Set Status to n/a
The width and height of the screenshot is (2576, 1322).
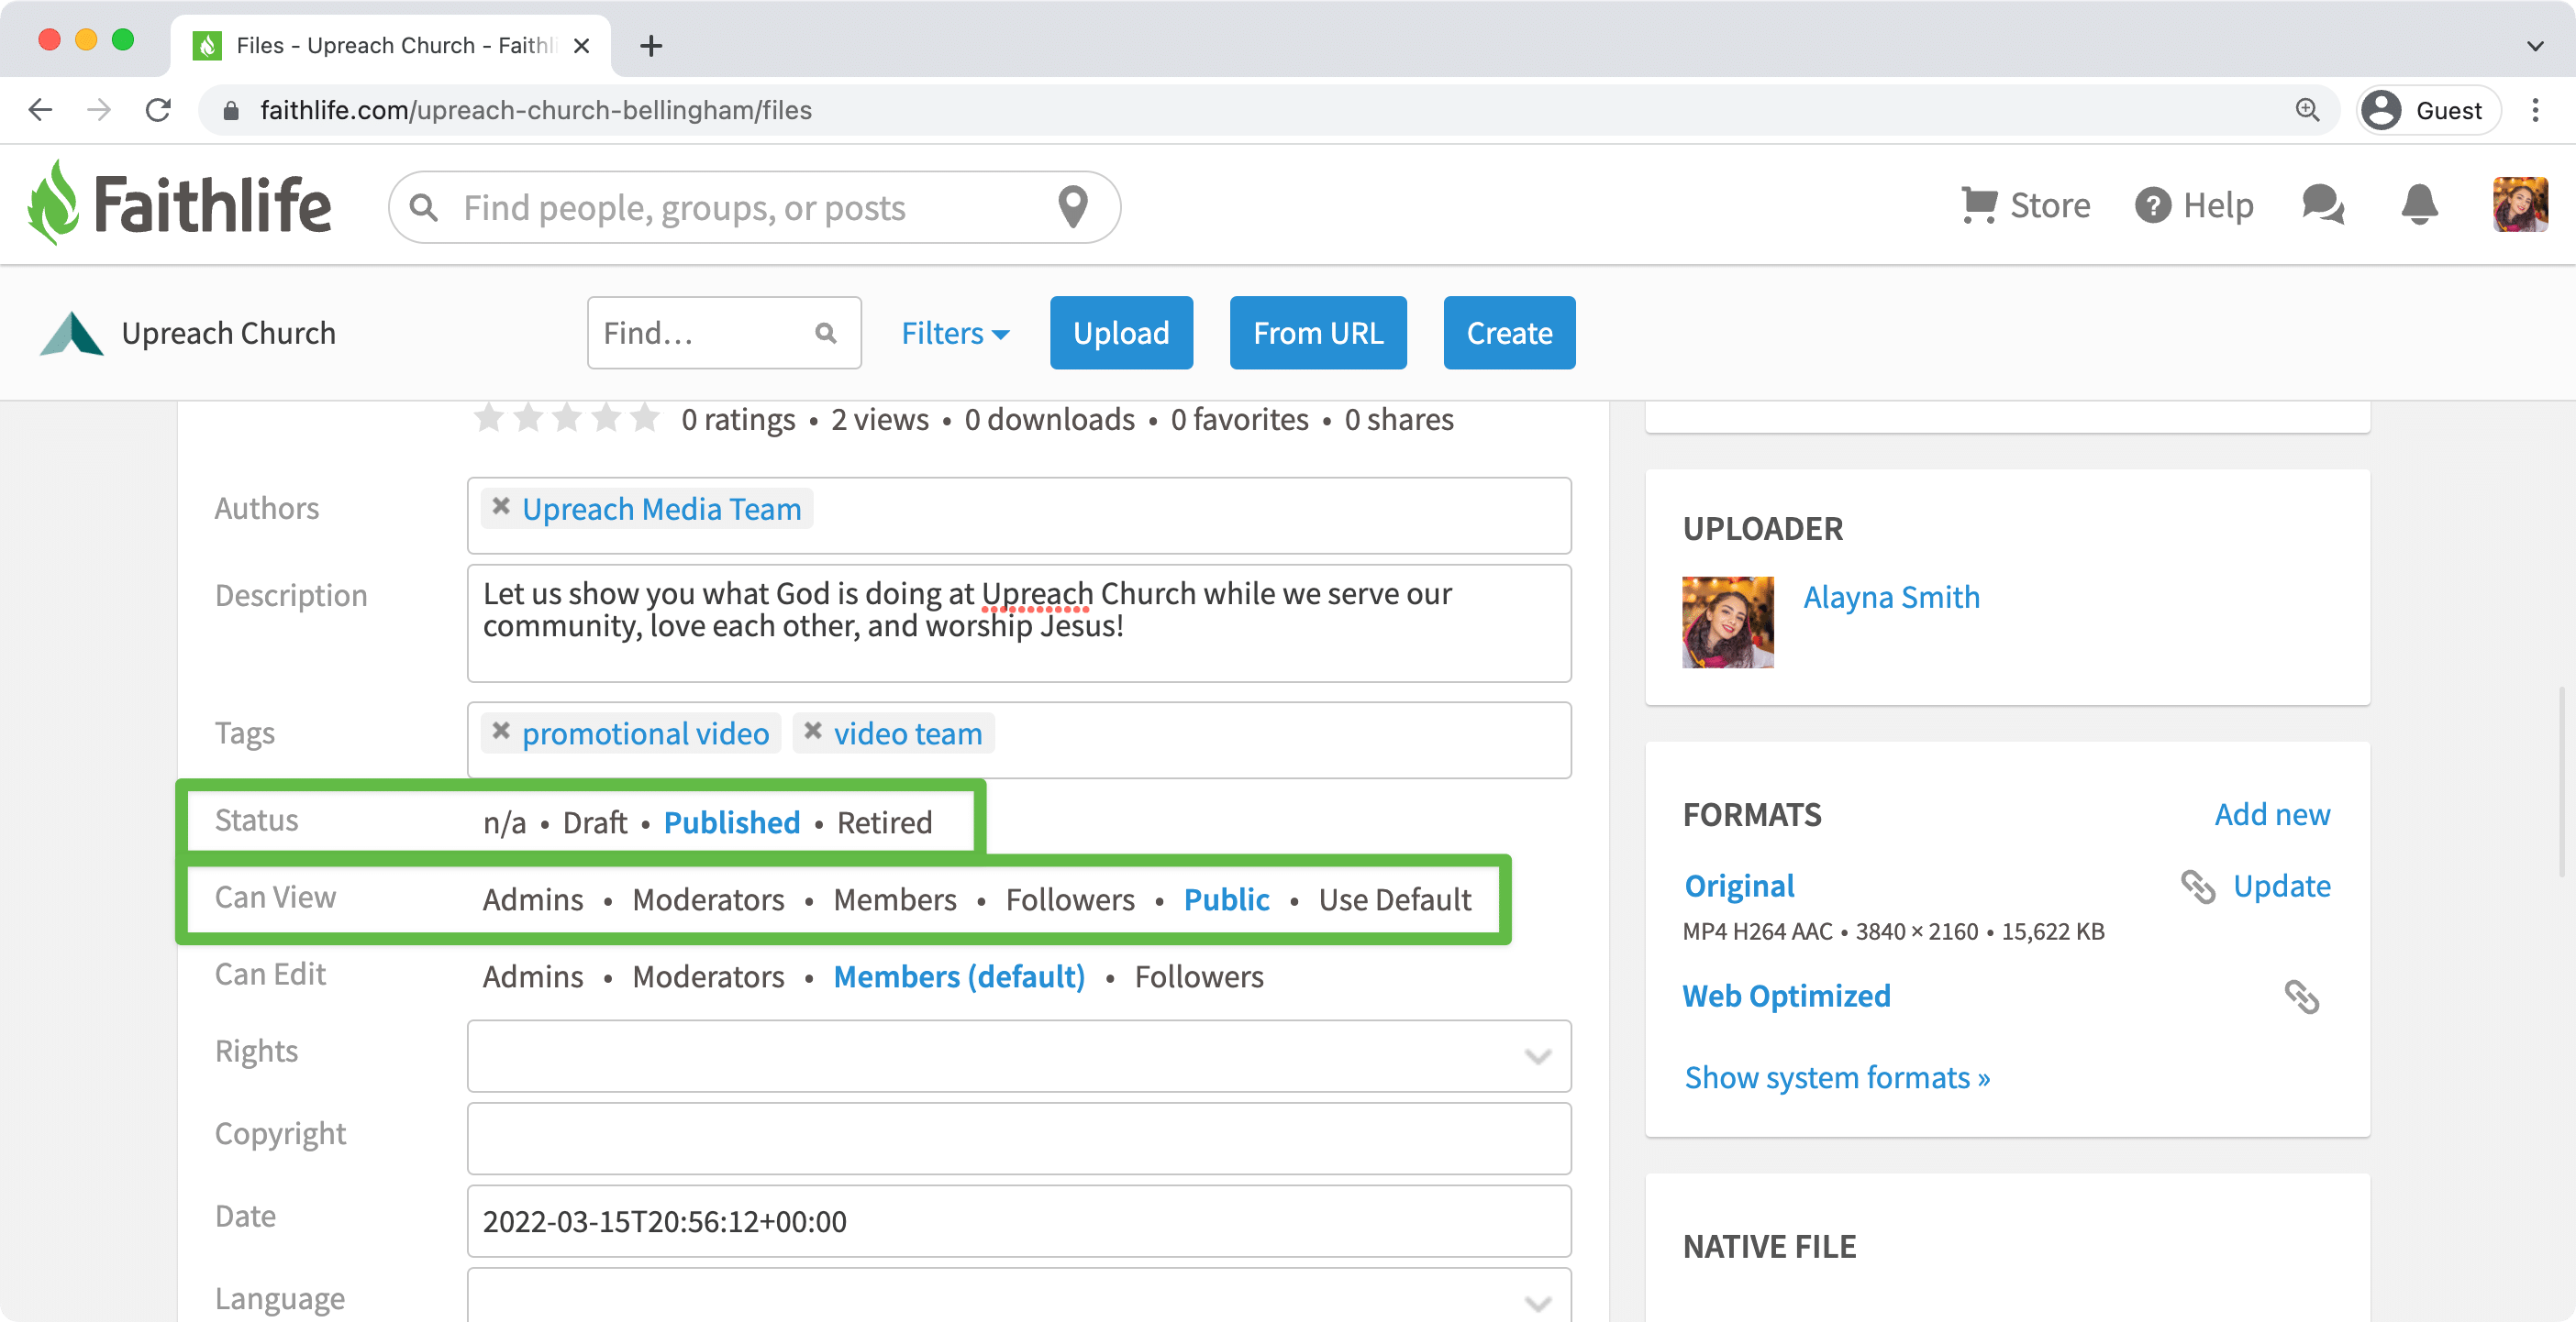[x=504, y=822]
